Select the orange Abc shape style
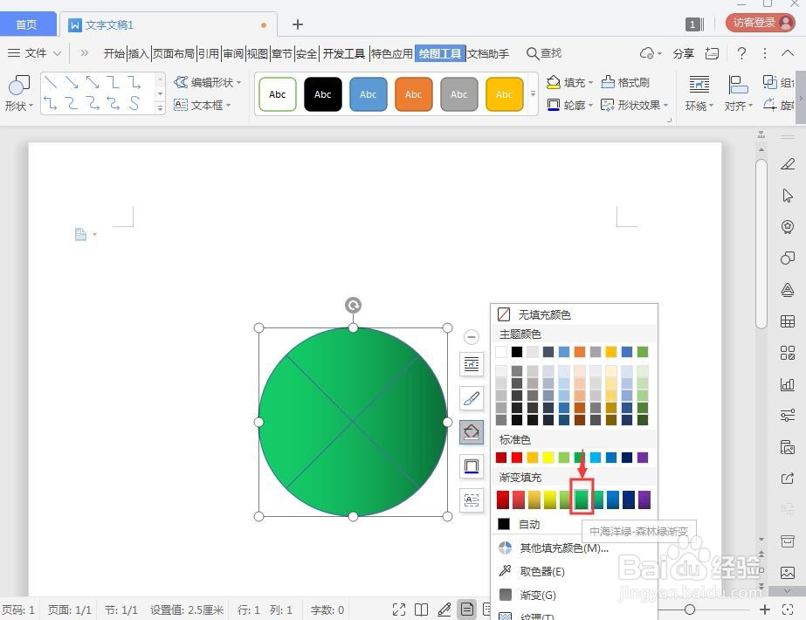This screenshot has width=806, height=620. tap(413, 94)
